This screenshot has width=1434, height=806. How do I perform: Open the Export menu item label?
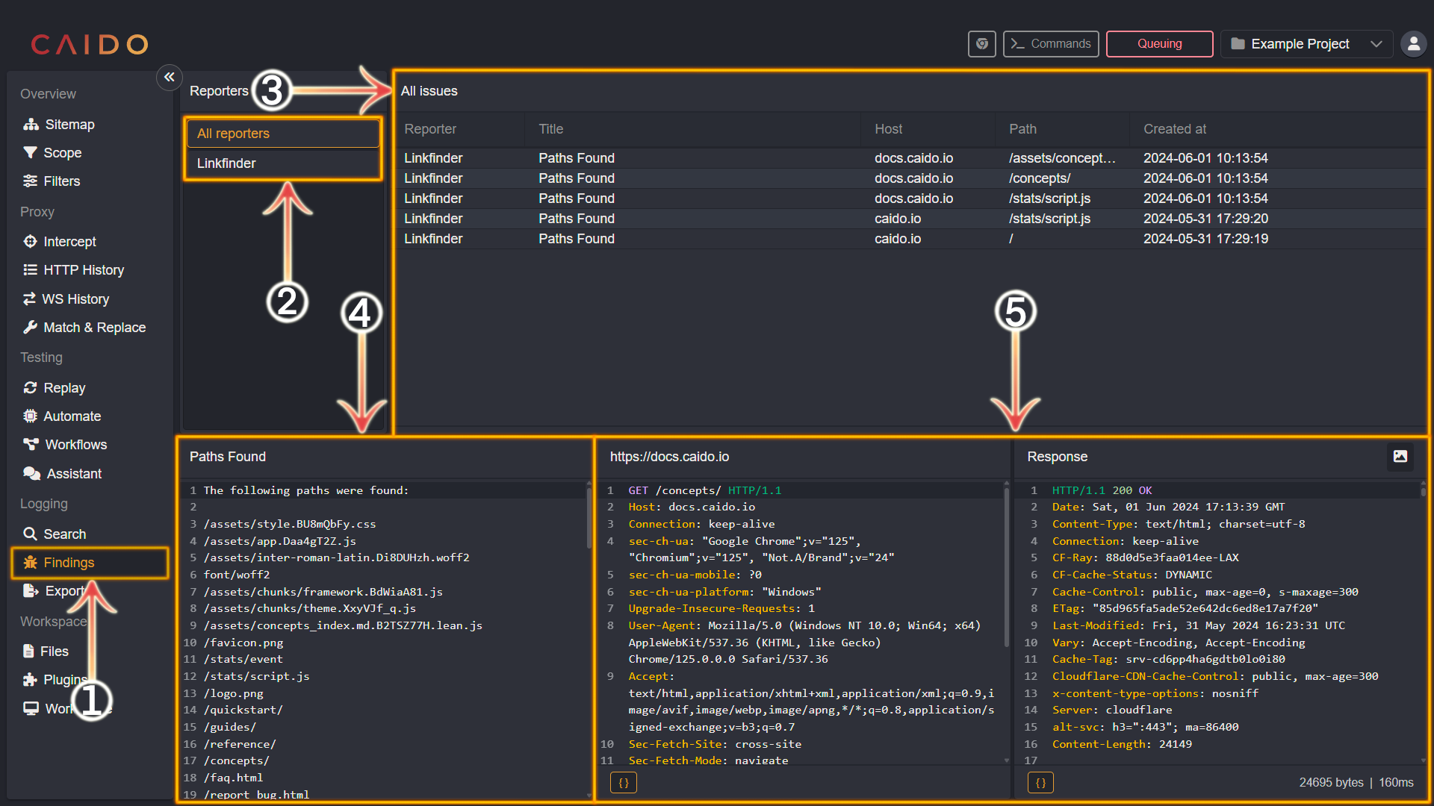65,591
